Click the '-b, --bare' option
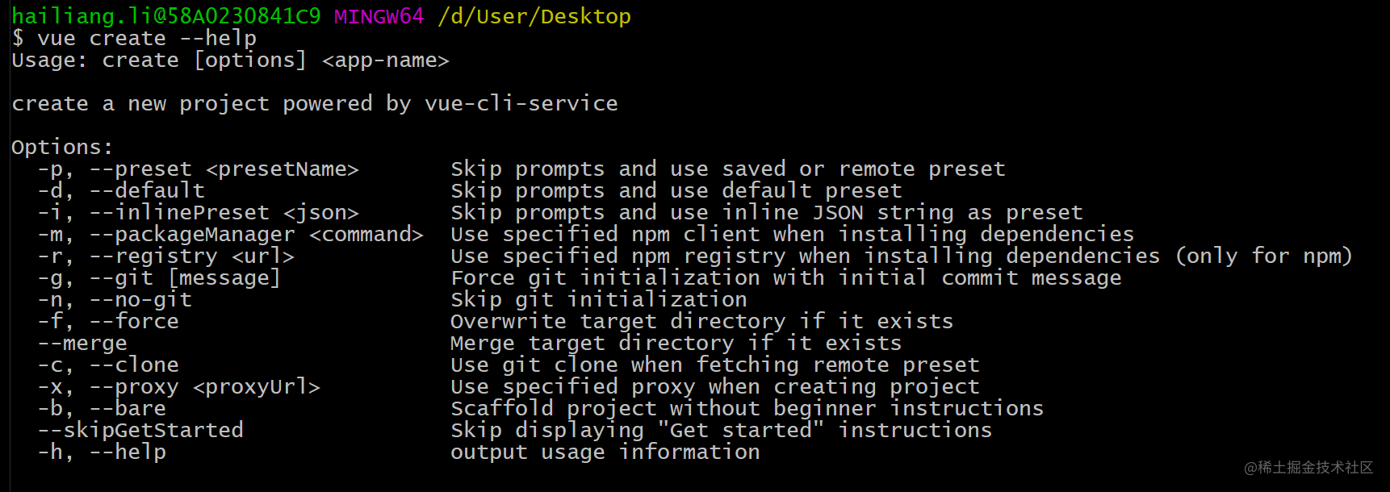The image size is (1390, 492). tap(102, 409)
